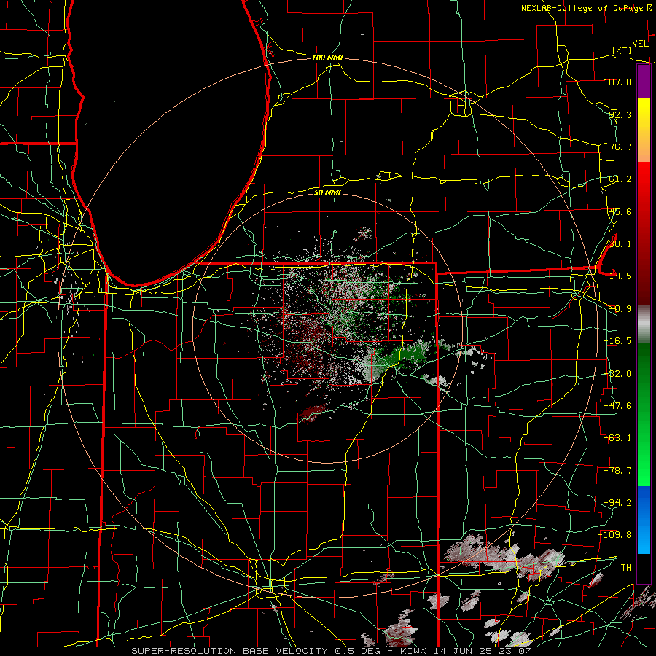Click the 14.5 velocity scale value
This screenshot has height=656, width=656.
click(620, 276)
